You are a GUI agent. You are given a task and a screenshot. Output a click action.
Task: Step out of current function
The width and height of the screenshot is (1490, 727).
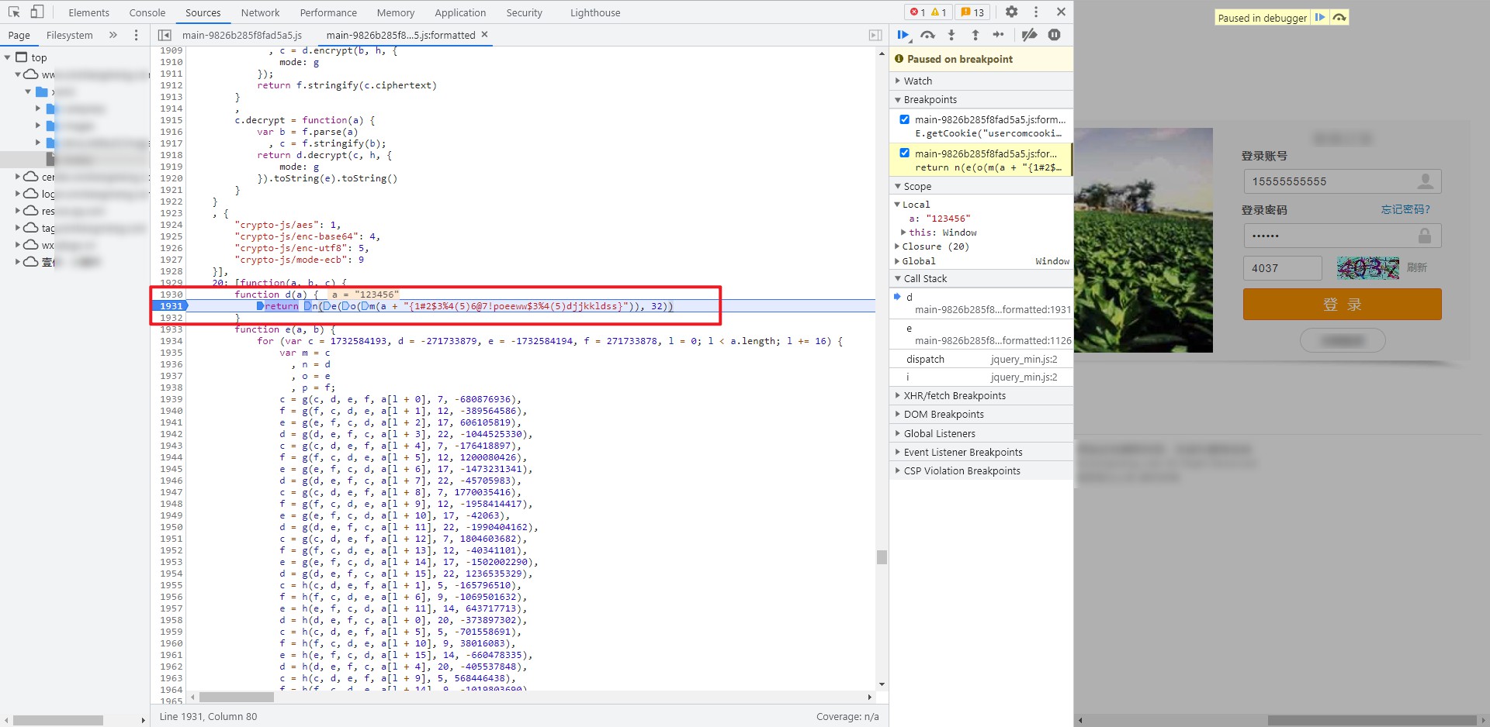975,35
